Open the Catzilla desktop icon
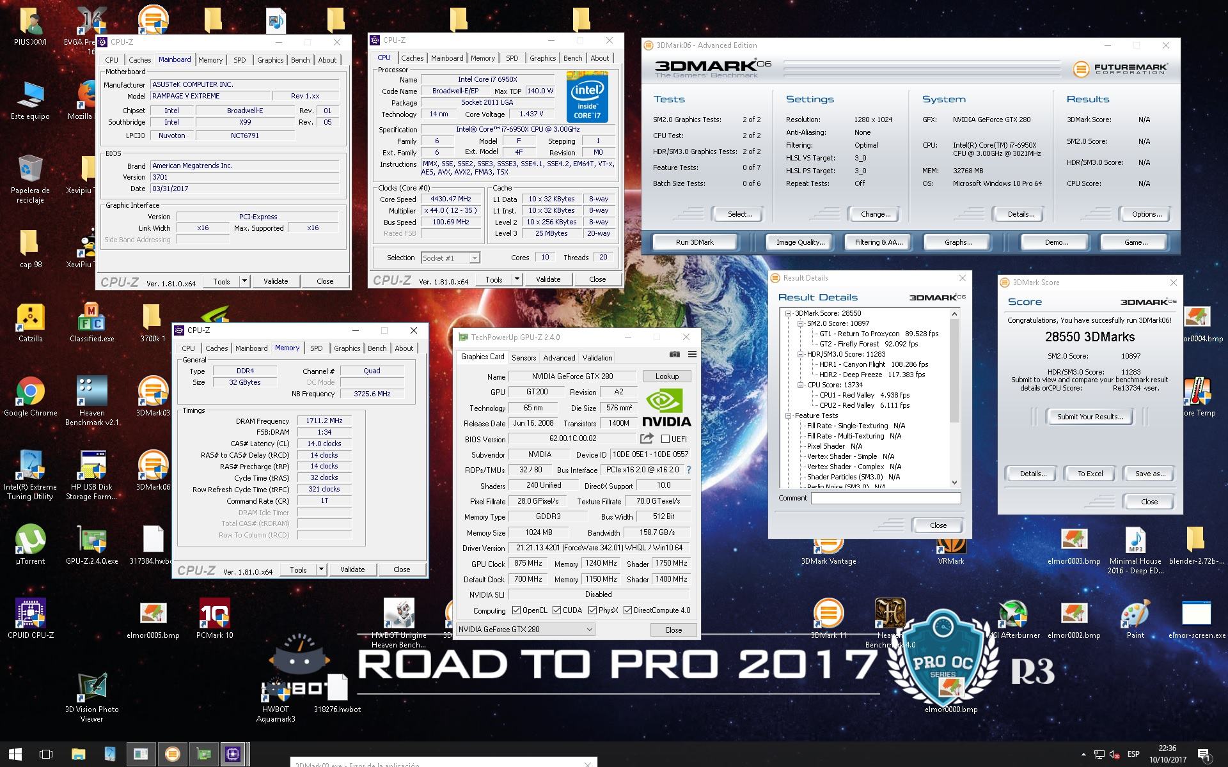1228x767 pixels. click(30, 323)
